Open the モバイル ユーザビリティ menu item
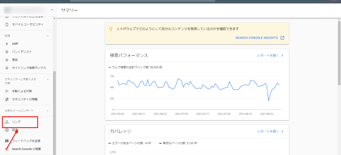The height and width of the screenshot is (155, 341). 28,24
